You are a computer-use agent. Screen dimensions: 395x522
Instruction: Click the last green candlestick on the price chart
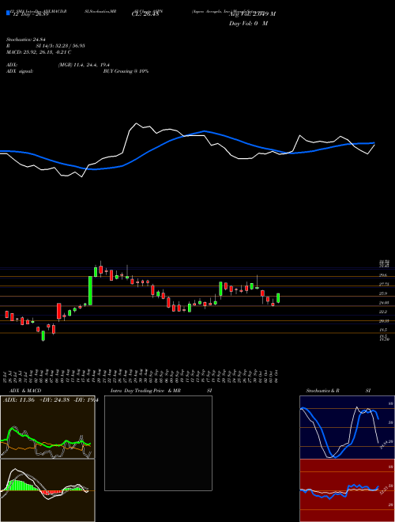(x=278, y=298)
